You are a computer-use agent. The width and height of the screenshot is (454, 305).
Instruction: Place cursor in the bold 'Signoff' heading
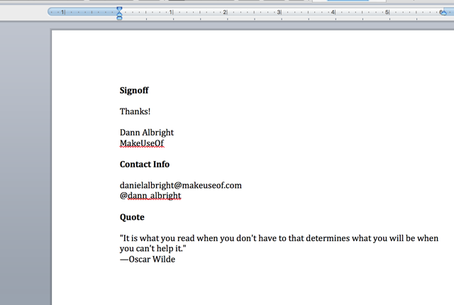coord(134,91)
